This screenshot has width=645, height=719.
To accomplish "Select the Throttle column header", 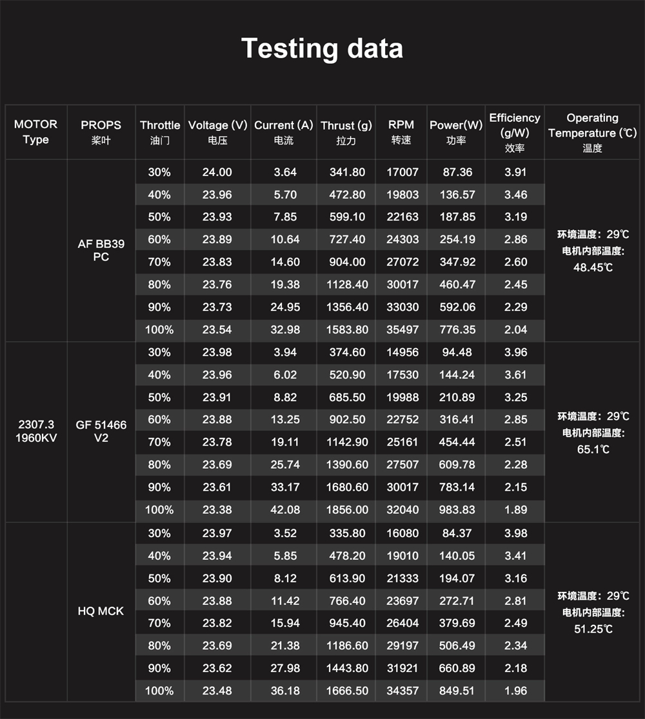I will click(x=160, y=132).
